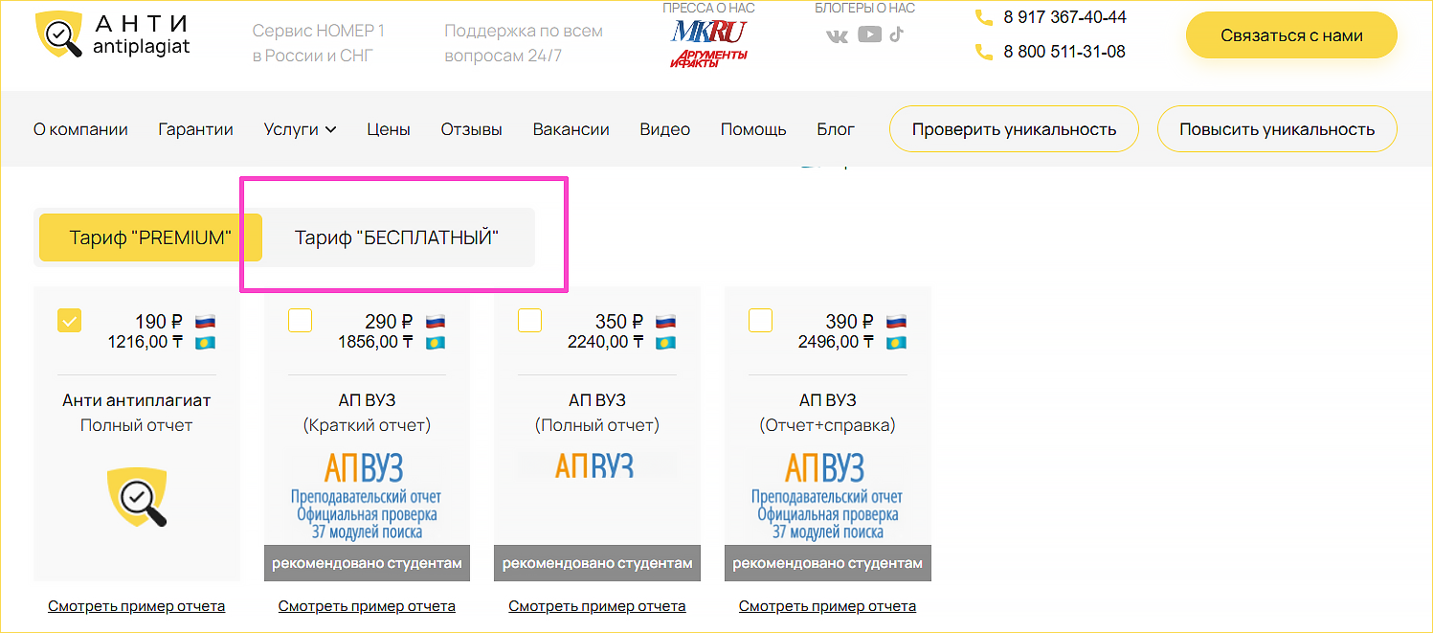Image resolution: width=1433 pixels, height=633 pixels.
Task: Open the TikTok icon
Action: pyautogui.click(x=897, y=34)
